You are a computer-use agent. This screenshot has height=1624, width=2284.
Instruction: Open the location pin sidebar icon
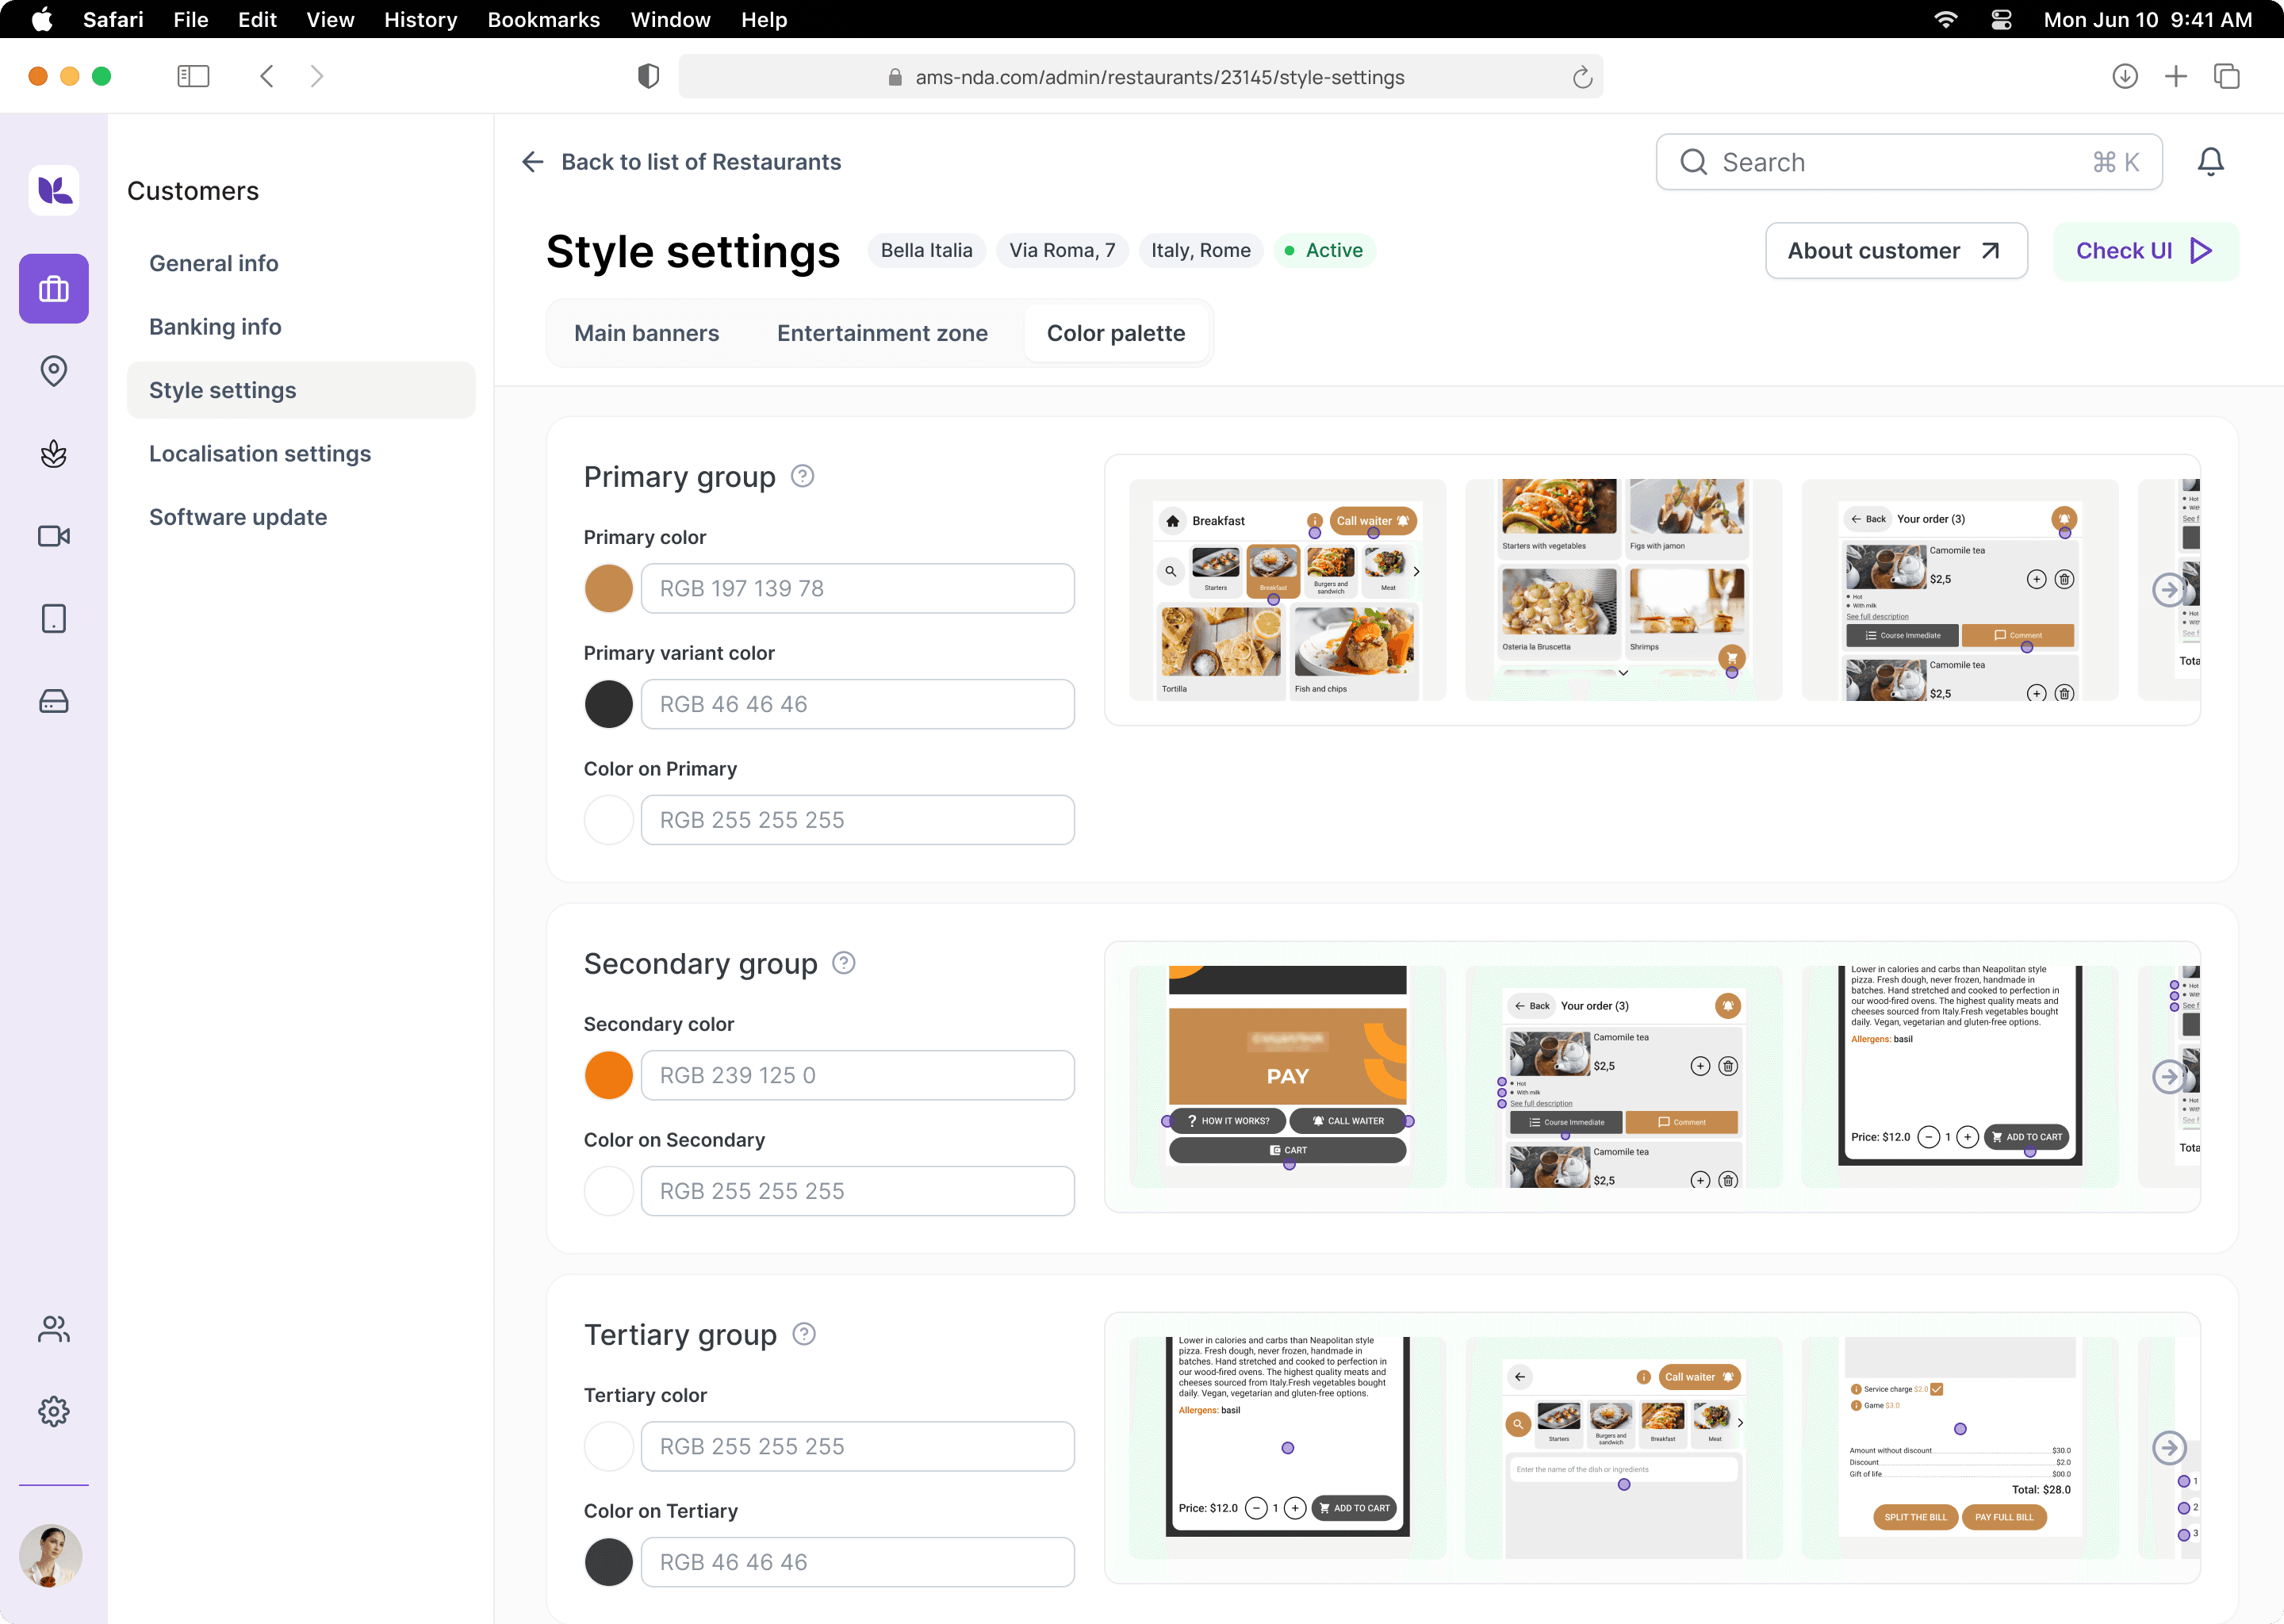point(54,371)
